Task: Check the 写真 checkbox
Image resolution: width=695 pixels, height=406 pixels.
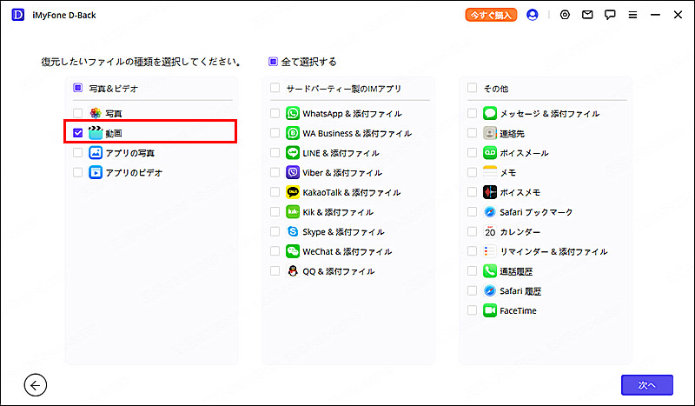Action: [77, 113]
